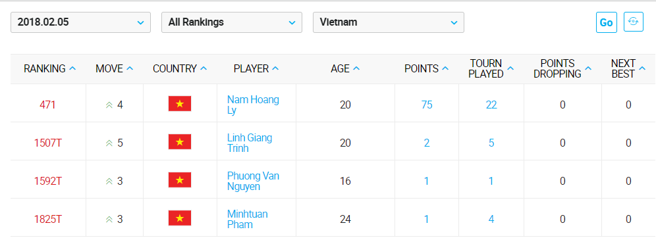Sort by AGE column arrow
This screenshot has width=656, height=240.
coord(356,69)
